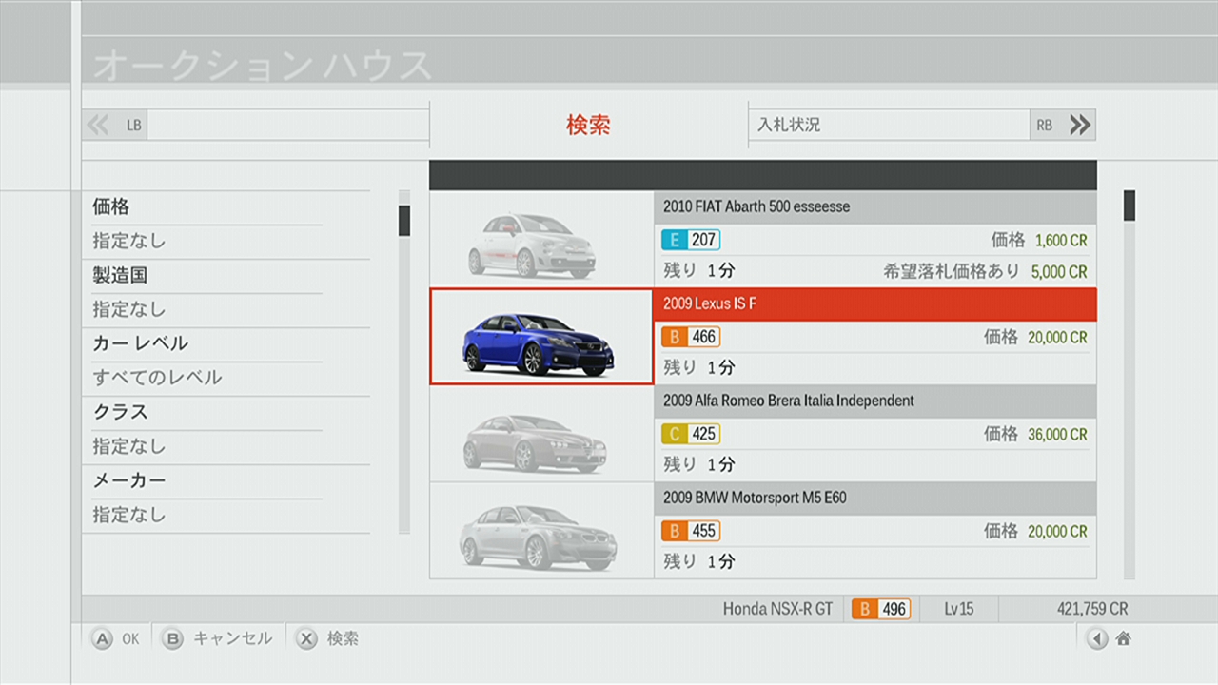Image resolution: width=1218 pixels, height=685 pixels.
Task: Click the B 496 badge in status bar
Action: click(x=881, y=609)
